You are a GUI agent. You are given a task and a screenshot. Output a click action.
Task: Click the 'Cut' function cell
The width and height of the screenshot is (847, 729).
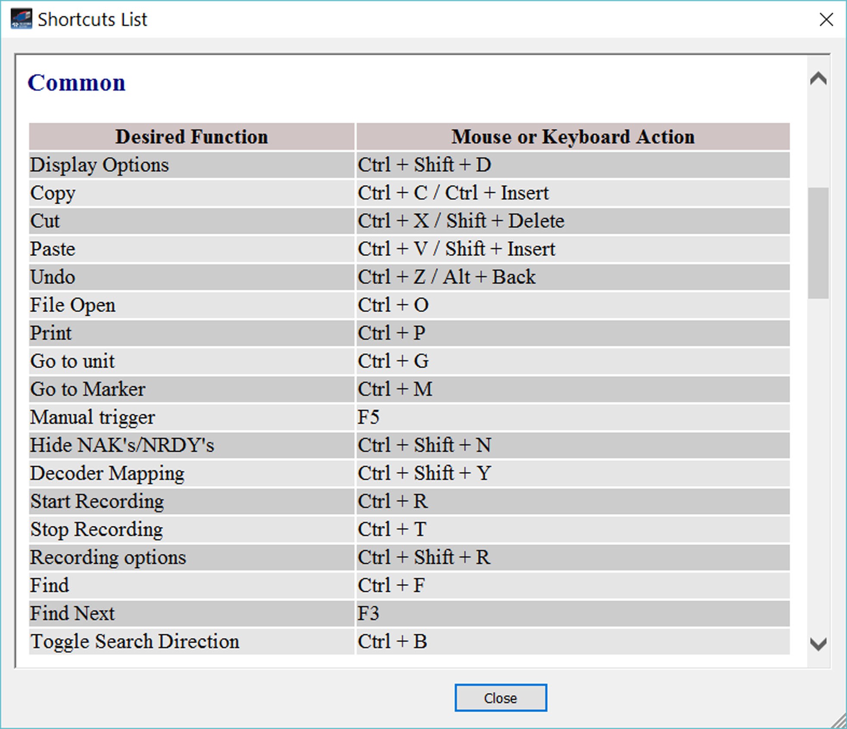192,221
